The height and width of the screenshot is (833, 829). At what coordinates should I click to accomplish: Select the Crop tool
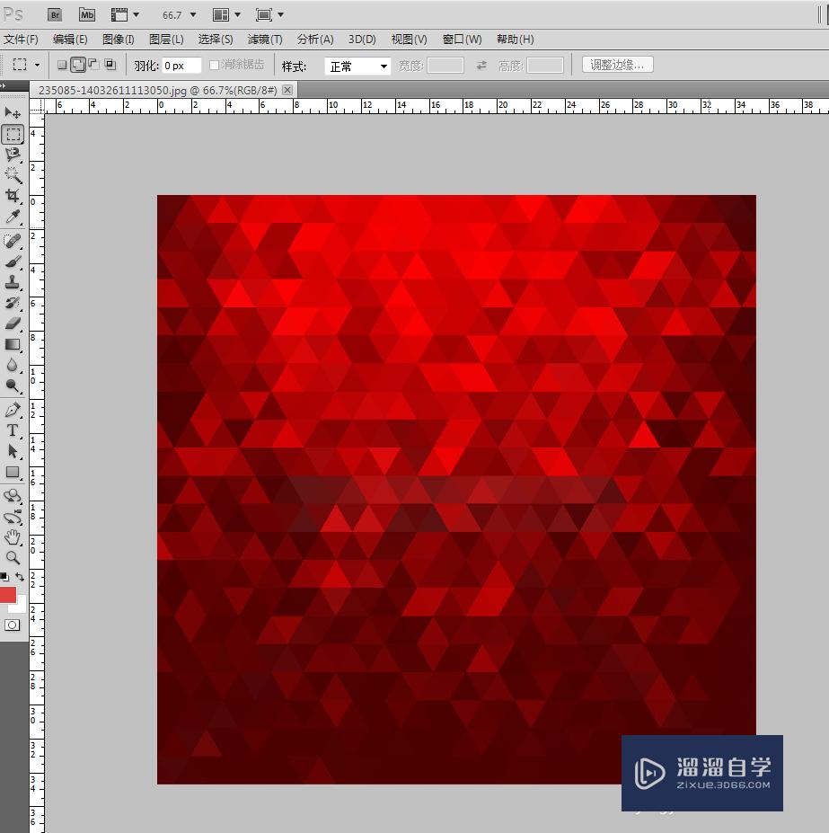click(13, 196)
